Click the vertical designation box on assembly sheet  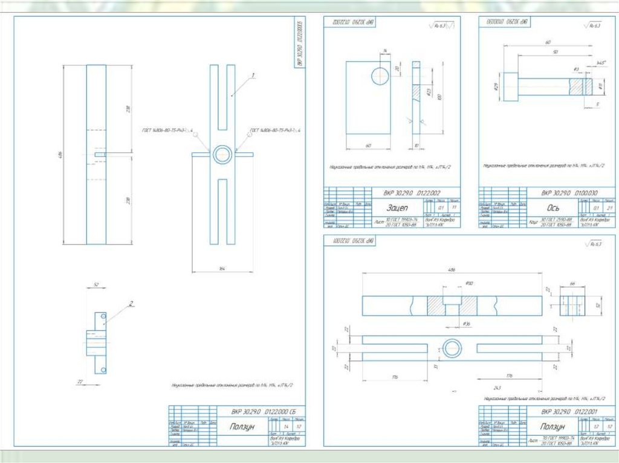coord(300,42)
